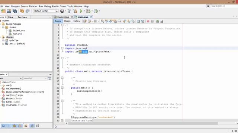
Task: Switch to the Services panel tab
Action: click(22, 17)
